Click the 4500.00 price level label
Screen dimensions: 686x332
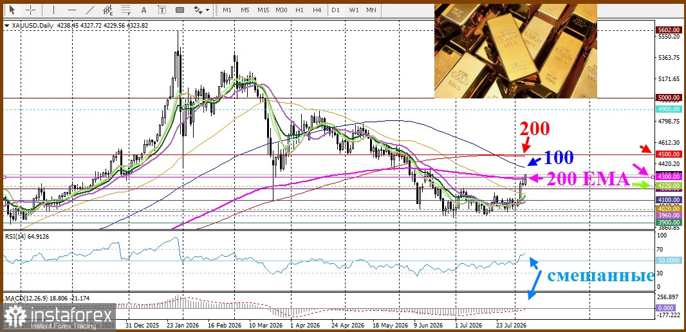click(669, 154)
